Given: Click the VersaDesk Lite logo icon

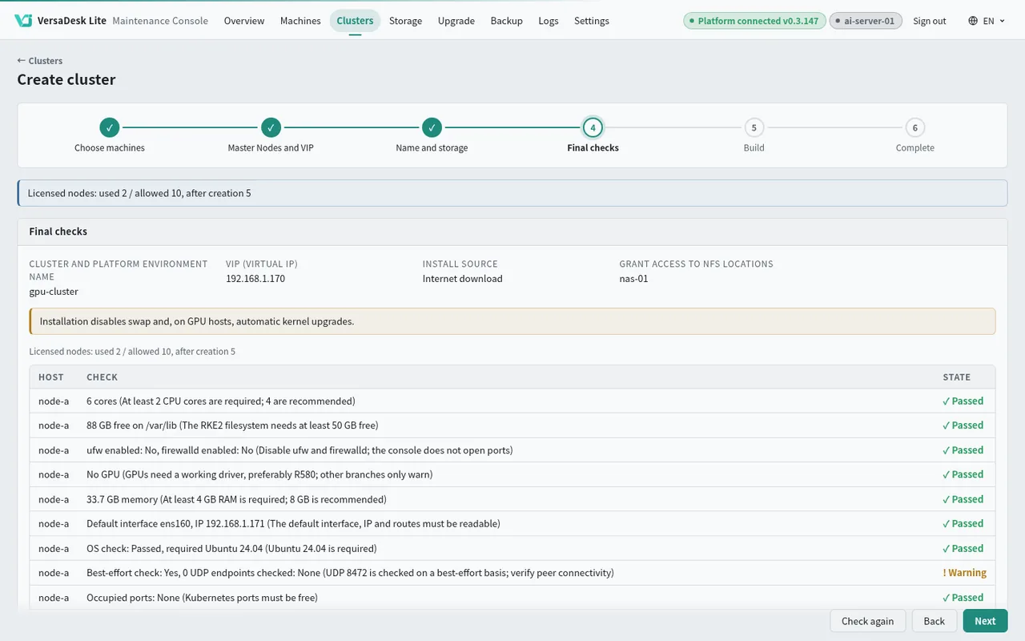Looking at the screenshot, I should point(23,21).
